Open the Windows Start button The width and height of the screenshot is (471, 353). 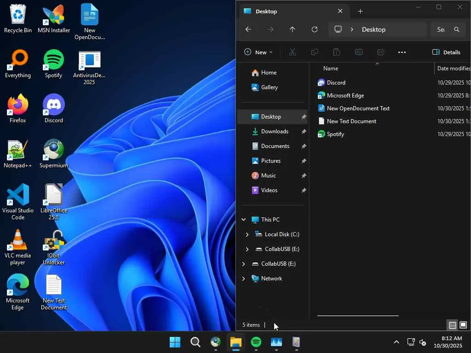pyautogui.click(x=175, y=342)
